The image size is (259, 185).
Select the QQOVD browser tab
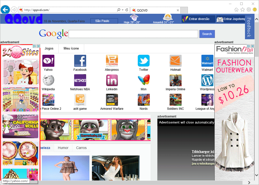coord(155,10)
